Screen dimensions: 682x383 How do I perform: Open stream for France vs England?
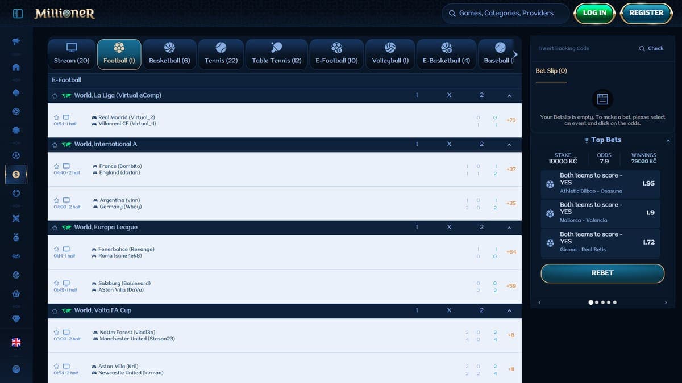pyautogui.click(x=66, y=166)
